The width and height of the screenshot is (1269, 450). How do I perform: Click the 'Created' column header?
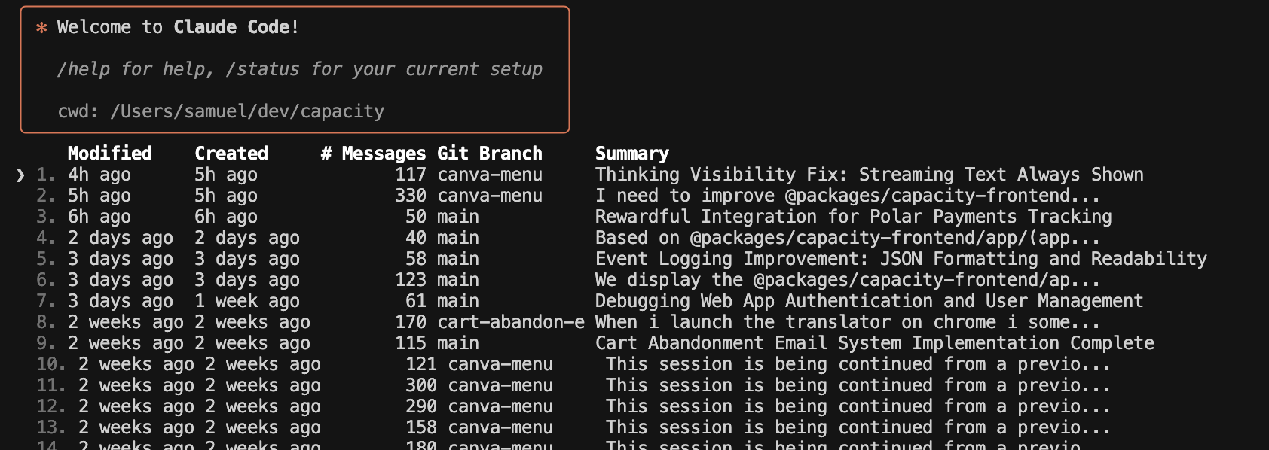point(231,154)
